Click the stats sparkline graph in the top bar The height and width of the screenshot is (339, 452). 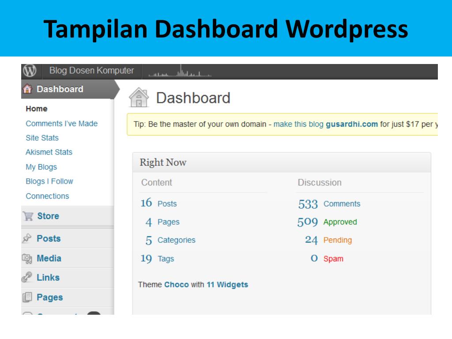[x=180, y=72]
